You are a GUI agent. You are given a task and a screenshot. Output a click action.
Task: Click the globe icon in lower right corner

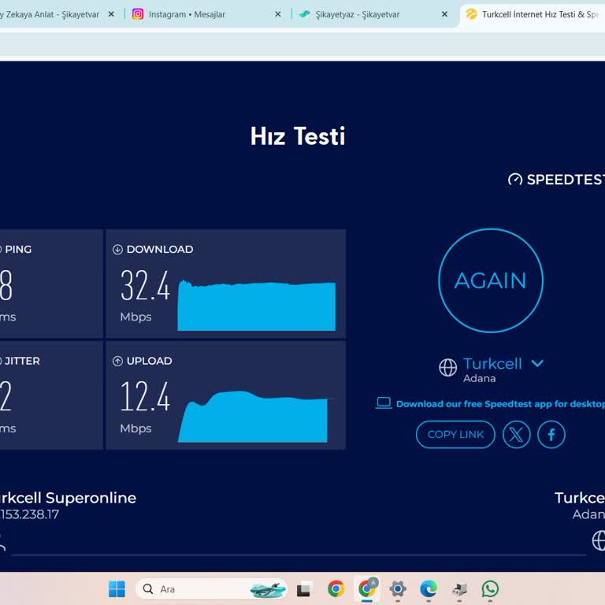tap(599, 540)
